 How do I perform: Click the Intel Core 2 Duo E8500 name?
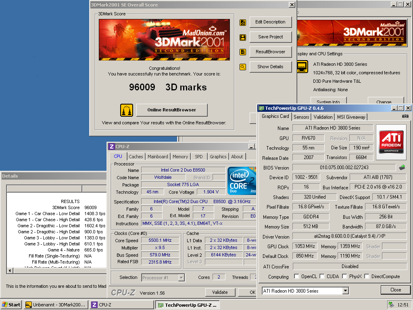pos(183,170)
